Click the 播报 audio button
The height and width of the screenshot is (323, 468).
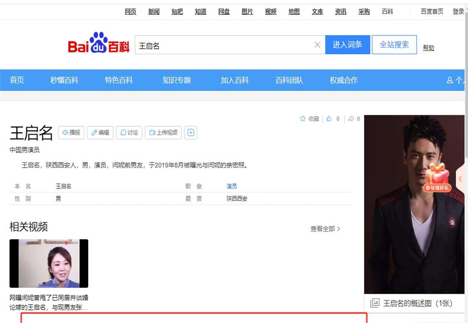tap(71, 133)
